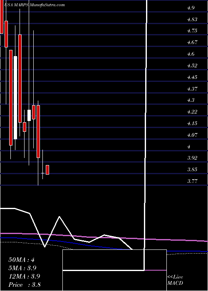Click the 4.3 price axis label
The image size is (208, 291).
[191, 100]
